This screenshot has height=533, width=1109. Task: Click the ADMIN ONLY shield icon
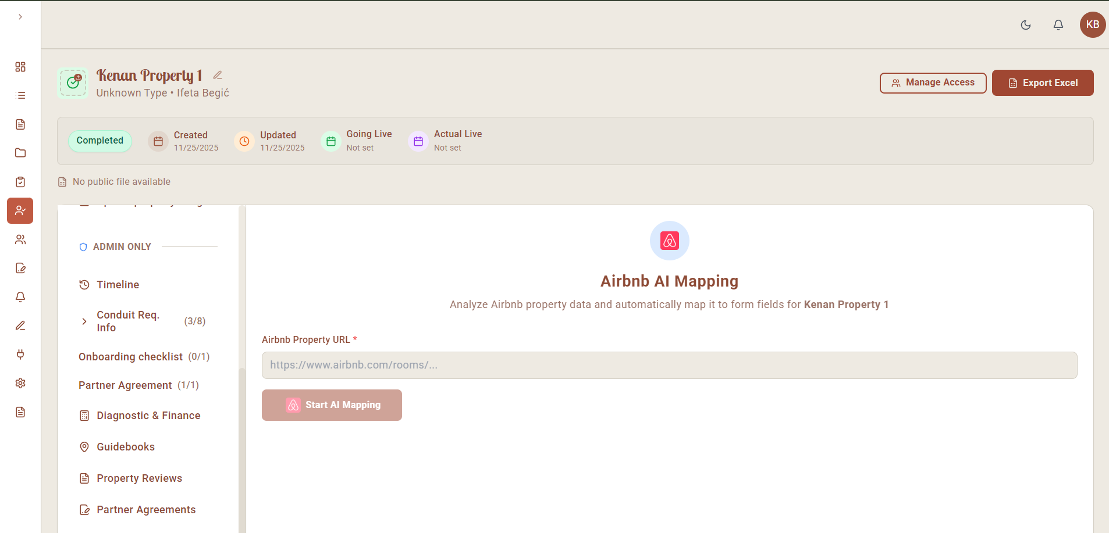pyautogui.click(x=83, y=247)
